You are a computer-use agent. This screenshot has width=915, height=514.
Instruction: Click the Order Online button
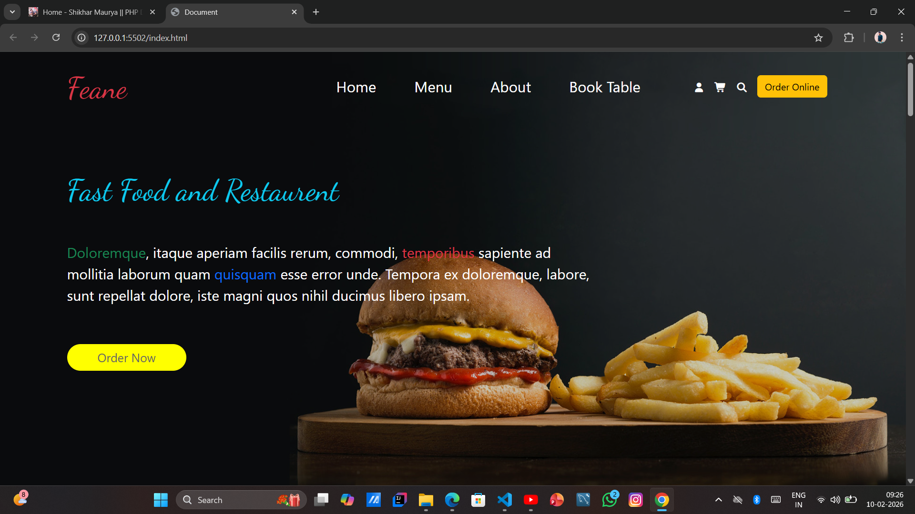tap(792, 87)
